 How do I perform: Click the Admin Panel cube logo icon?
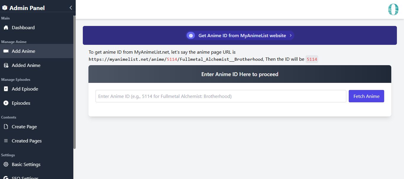[x=5, y=8]
